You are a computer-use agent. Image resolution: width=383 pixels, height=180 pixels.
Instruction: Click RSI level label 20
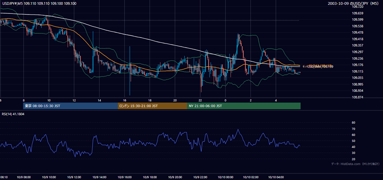[x=353, y=159]
